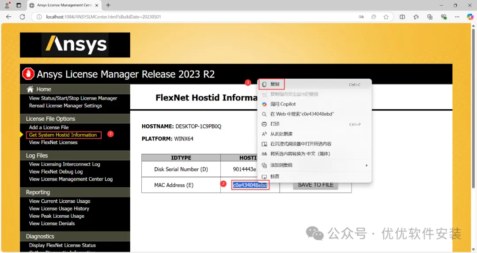Expand the add to collections submenu
477x253 pixels.
pyautogui.click(x=314, y=165)
